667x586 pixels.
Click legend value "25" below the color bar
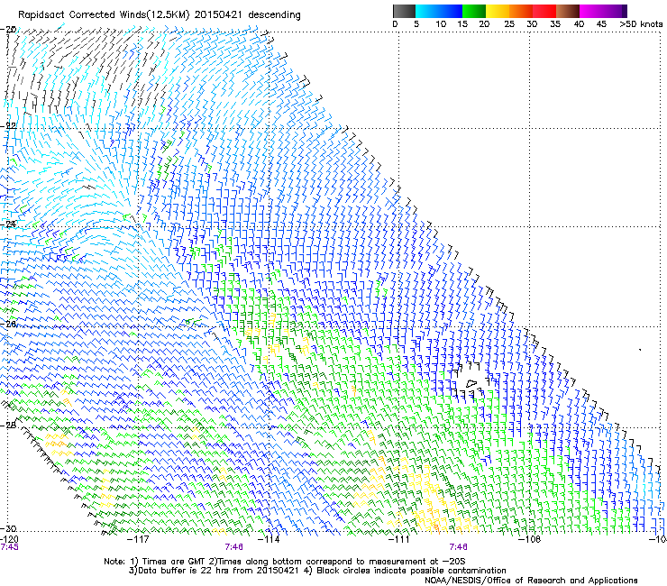tap(509, 24)
